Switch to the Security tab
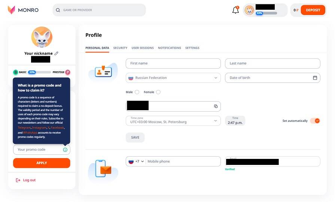Viewport: 335px width, 202px height. [120, 48]
